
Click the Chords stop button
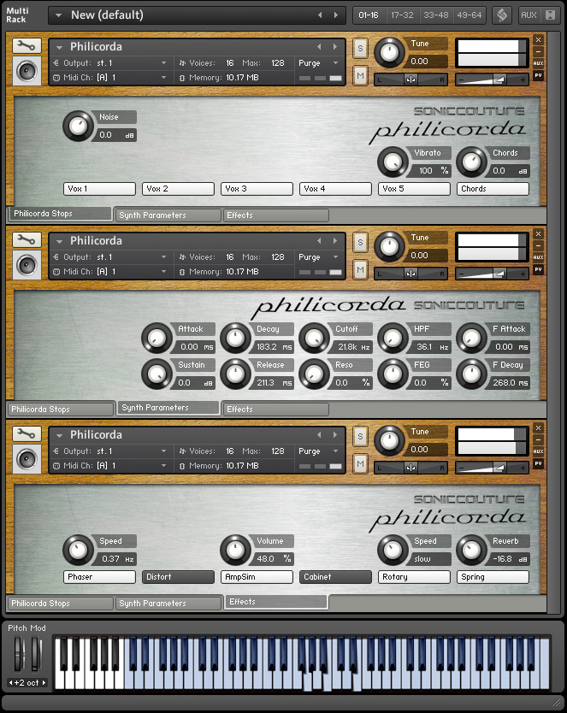pyautogui.click(x=493, y=189)
